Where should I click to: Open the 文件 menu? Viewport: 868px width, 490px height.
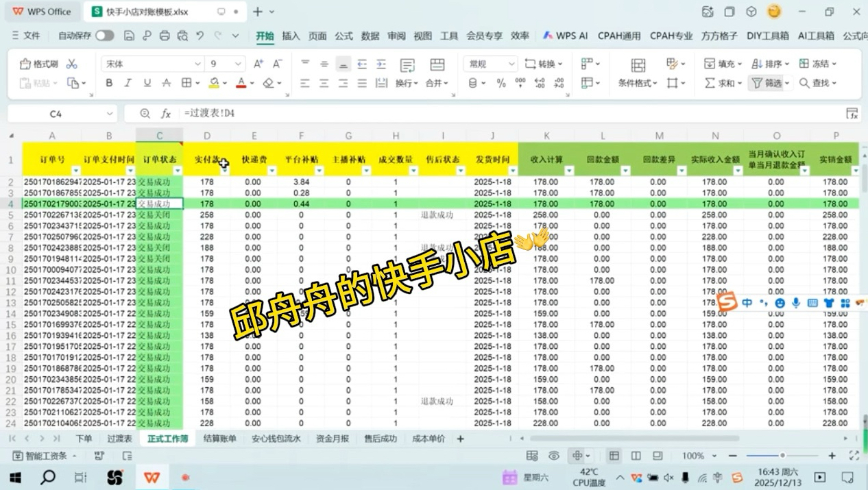(x=27, y=36)
